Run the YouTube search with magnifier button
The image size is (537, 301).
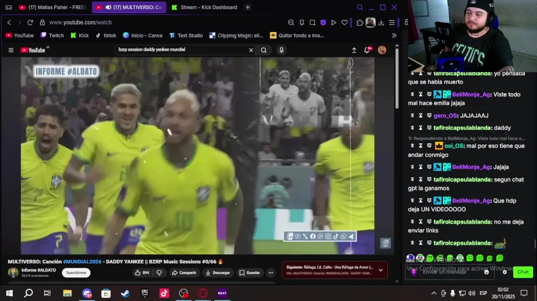264,50
